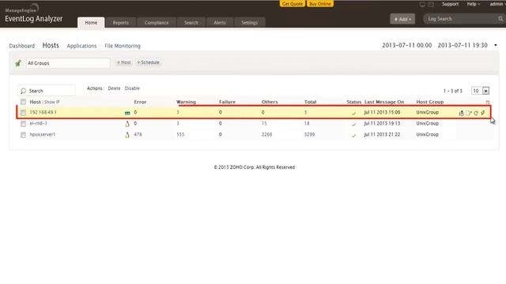
Task: Tick the select-all checkbox in Host header
Action: 23,102
